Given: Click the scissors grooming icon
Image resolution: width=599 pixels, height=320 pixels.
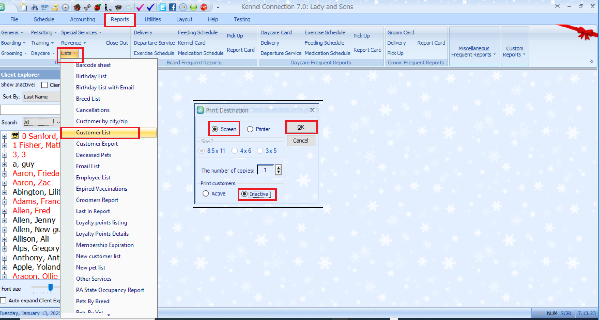Looking at the screenshot, I should (87, 7).
